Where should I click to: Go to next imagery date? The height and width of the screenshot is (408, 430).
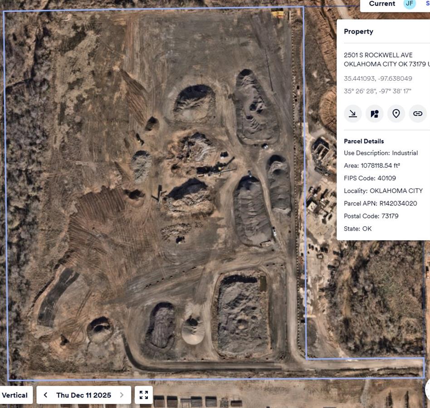[122, 395]
